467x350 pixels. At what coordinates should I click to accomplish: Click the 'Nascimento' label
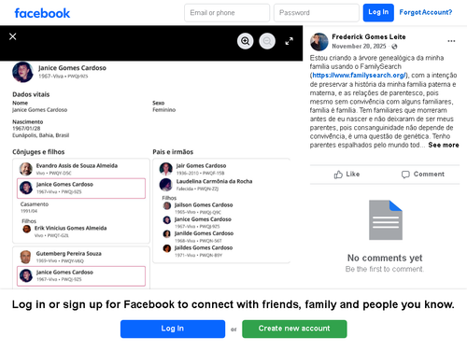click(28, 122)
